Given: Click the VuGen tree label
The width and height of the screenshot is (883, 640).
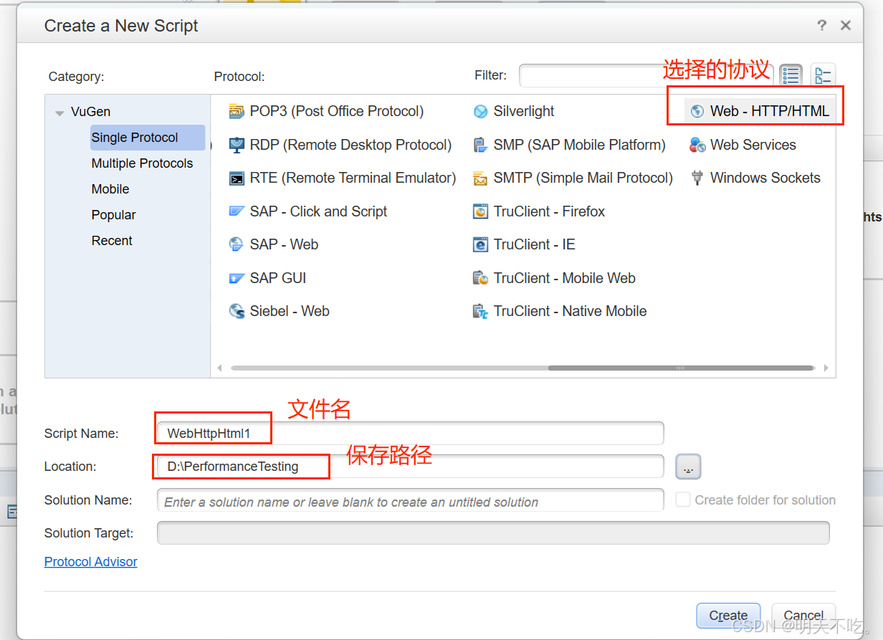Looking at the screenshot, I should coord(90,112).
